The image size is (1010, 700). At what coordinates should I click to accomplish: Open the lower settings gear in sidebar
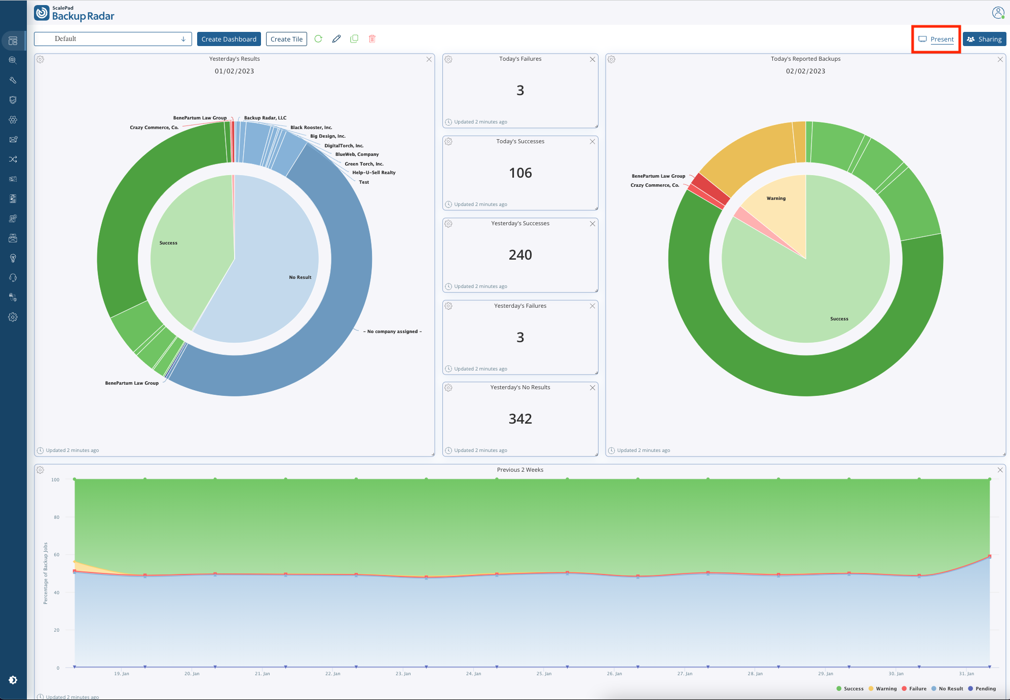[x=13, y=317]
